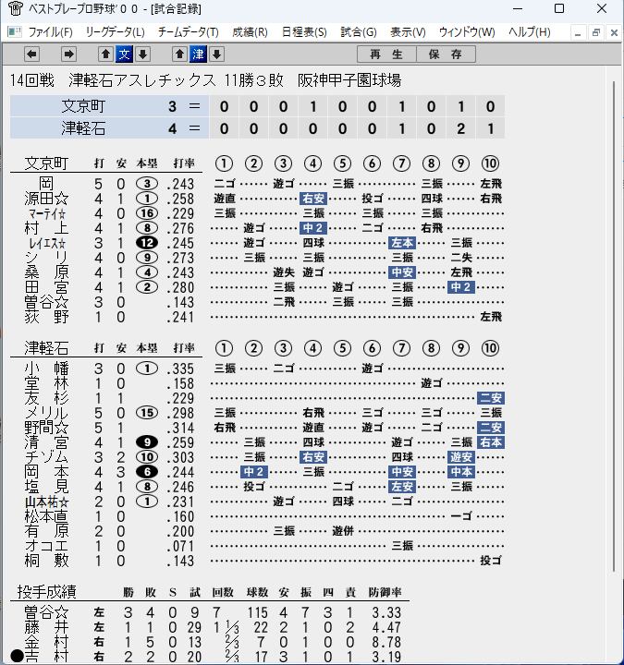Click 塩見's 左安 hit result
This screenshot has height=665, width=624.
click(x=401, y=487)
